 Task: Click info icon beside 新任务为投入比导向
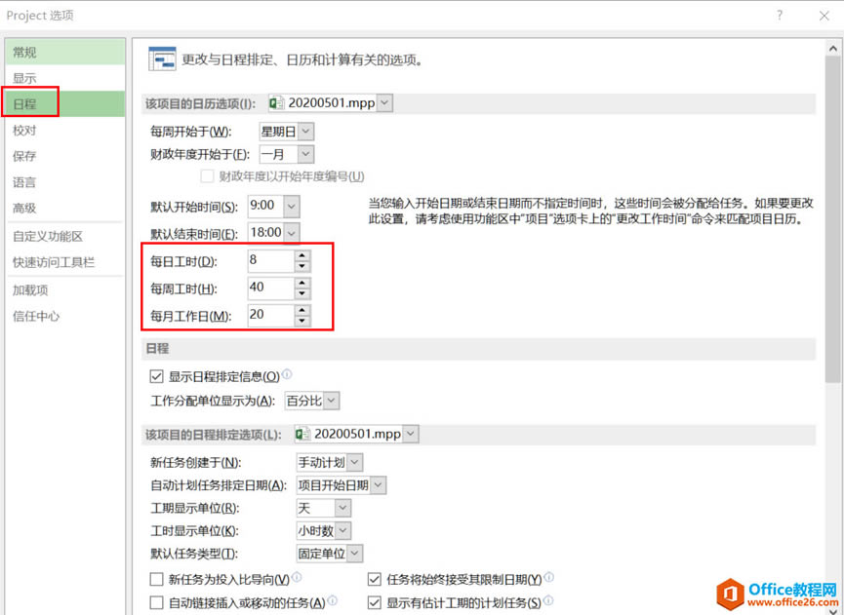tap(296, 577)
